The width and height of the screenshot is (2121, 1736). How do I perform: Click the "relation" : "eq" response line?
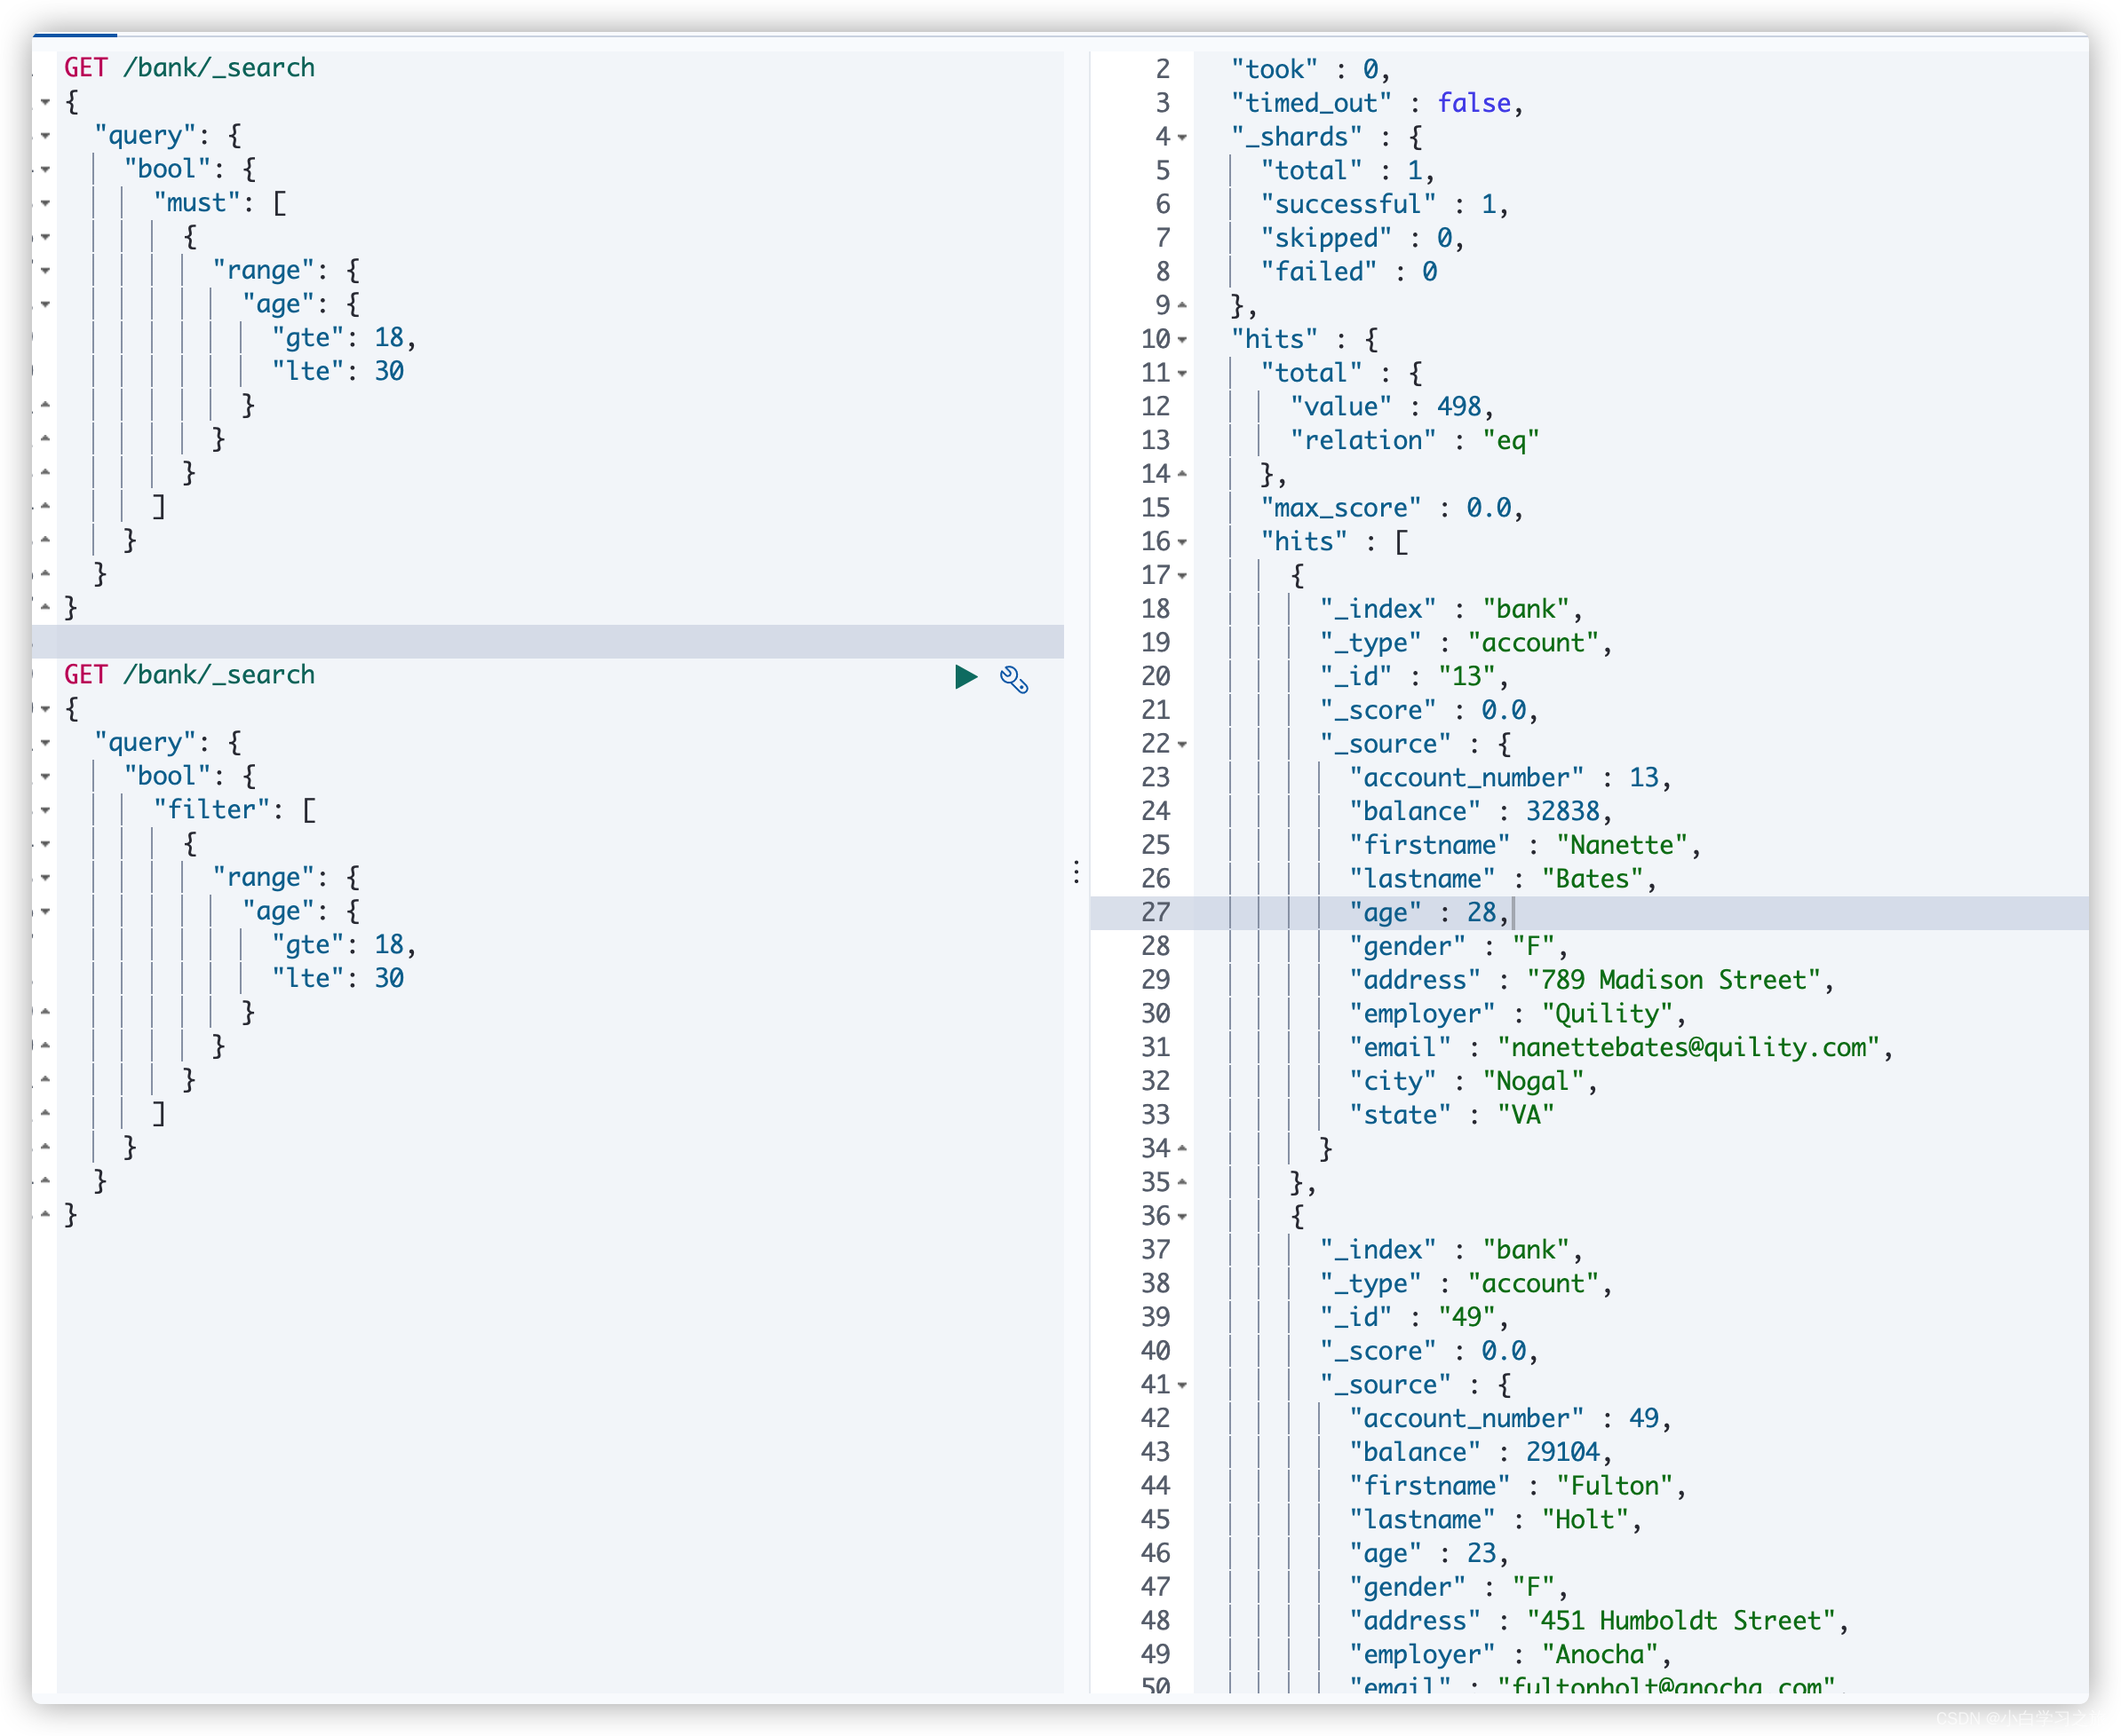tap(1412, 440)
